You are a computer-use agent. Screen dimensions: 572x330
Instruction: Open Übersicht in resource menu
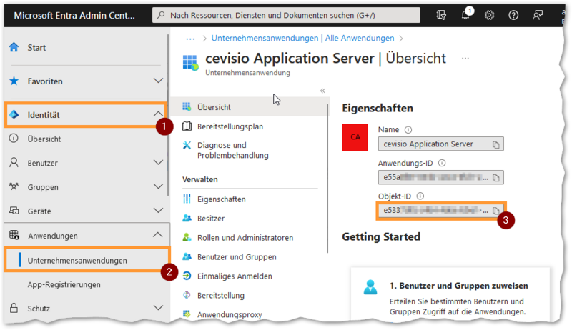[250, 107]
